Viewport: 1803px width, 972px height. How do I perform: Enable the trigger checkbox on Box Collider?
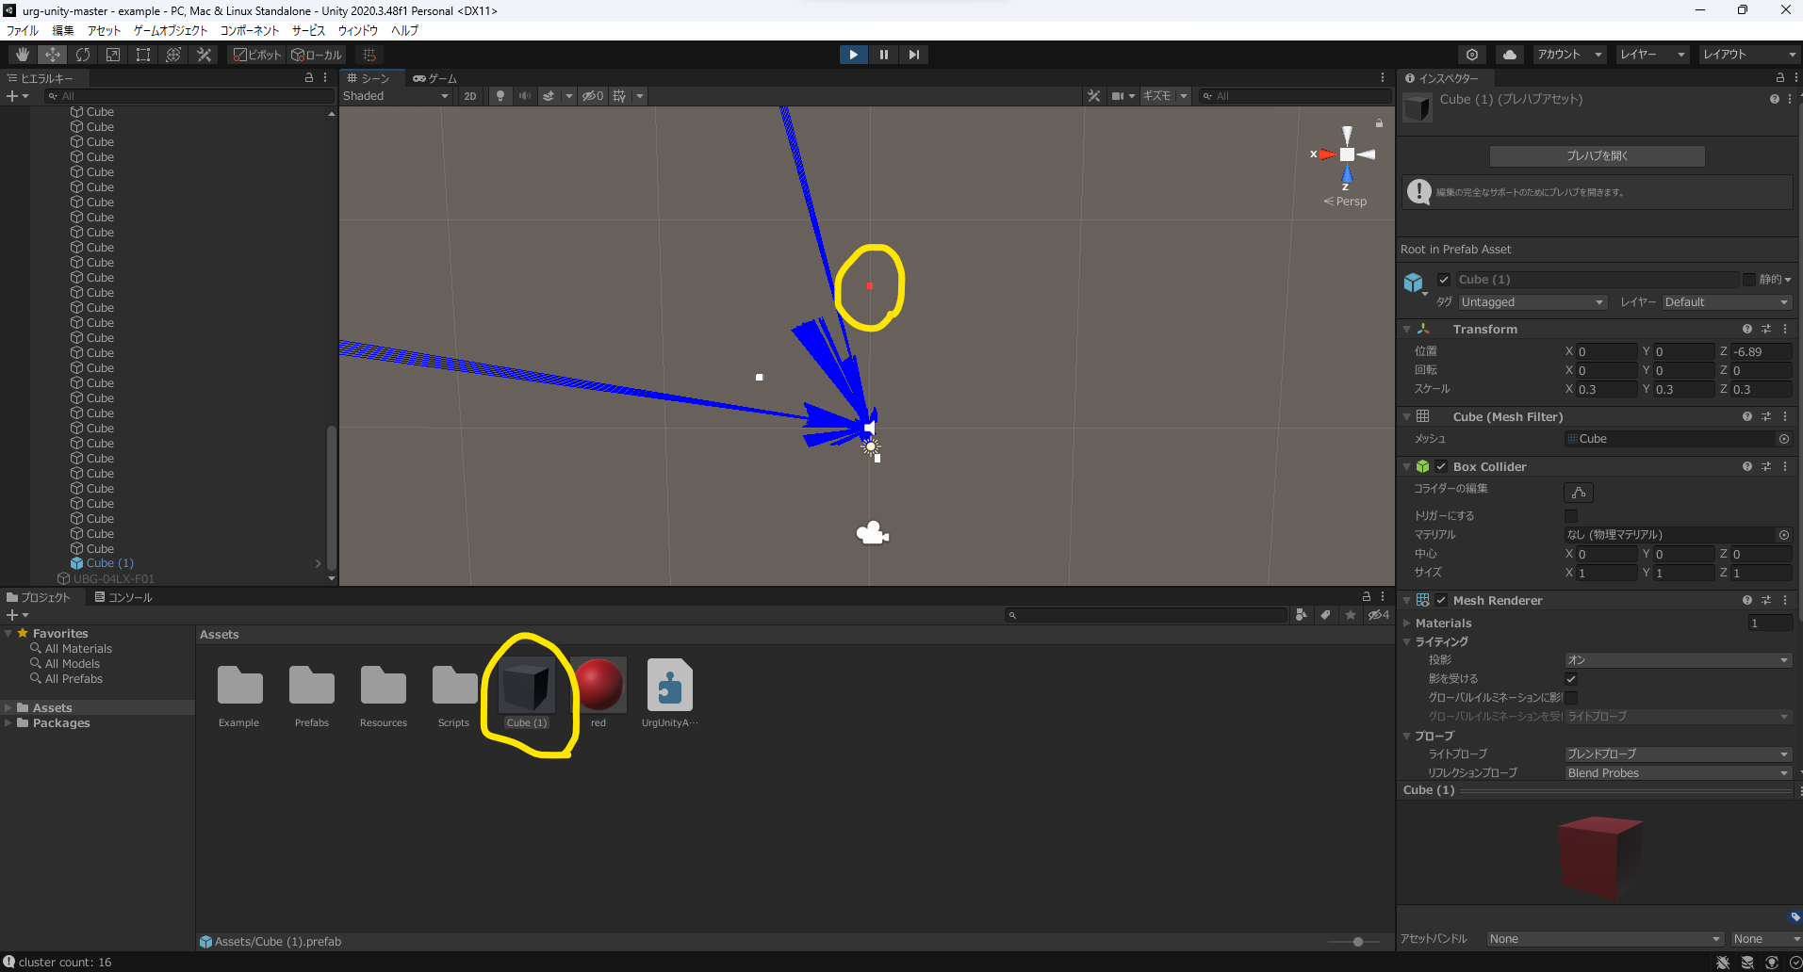click(1571, 515)
